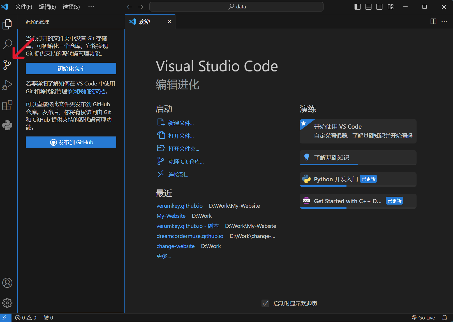
Task: Open recent change-website folder
Action: 175,246
